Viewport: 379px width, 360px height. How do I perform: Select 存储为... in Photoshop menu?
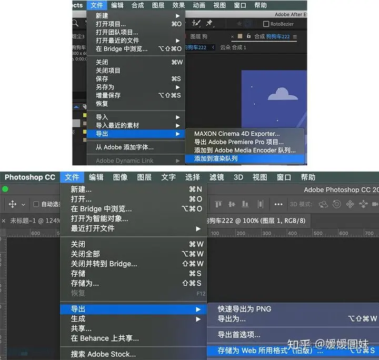pos(133,283)
